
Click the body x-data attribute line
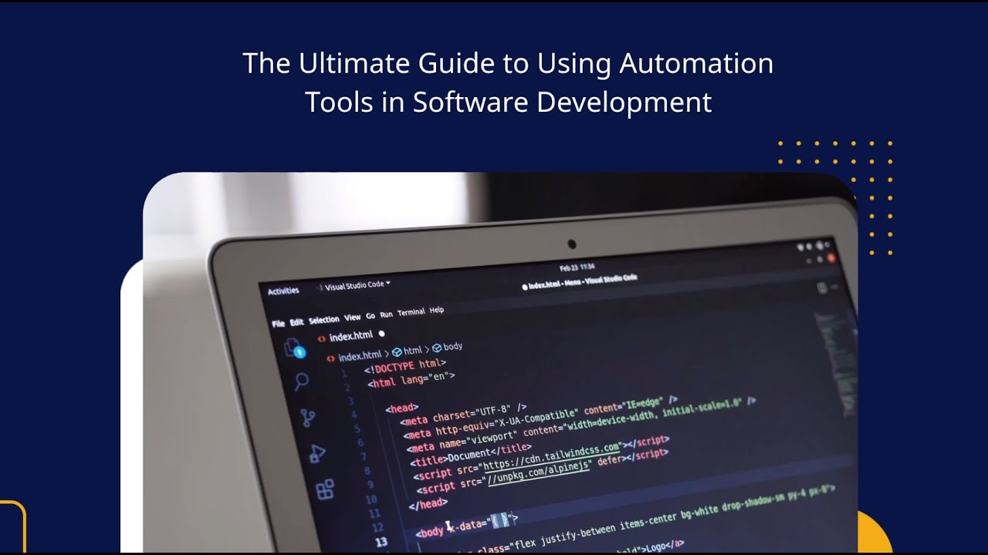point(466,526)
